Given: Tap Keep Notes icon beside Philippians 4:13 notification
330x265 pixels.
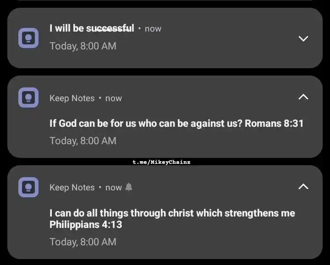Looking at the screenshot, I should tap(28, 187).
